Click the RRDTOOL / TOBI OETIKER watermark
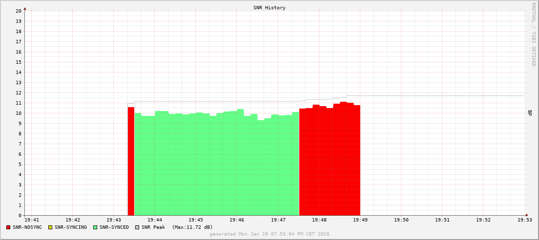 pos(533,34)
